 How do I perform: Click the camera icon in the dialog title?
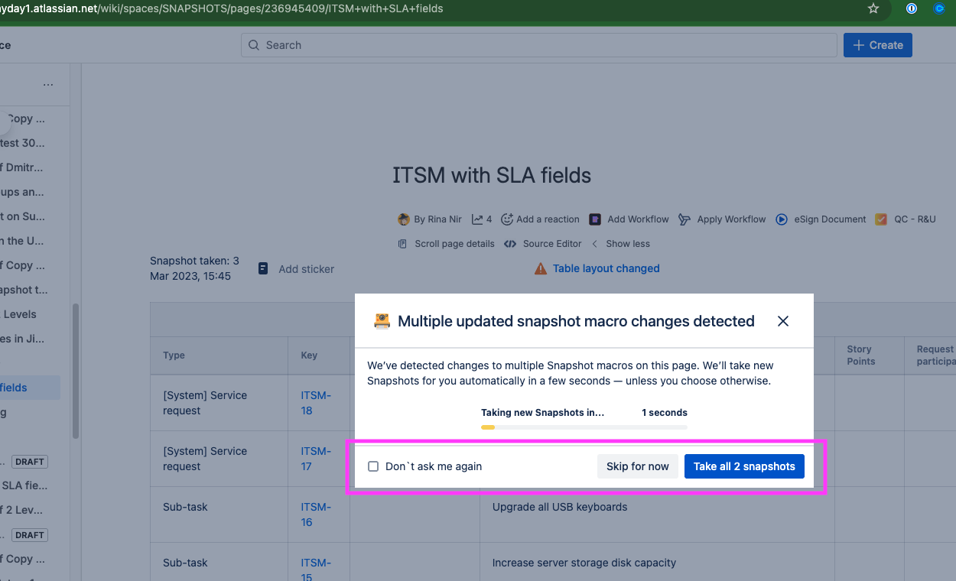[382, 321]
